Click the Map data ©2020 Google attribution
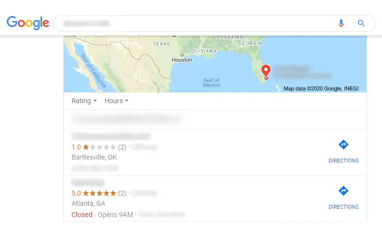382x235 pixels. pyautogui.click(x=321, y=89)
